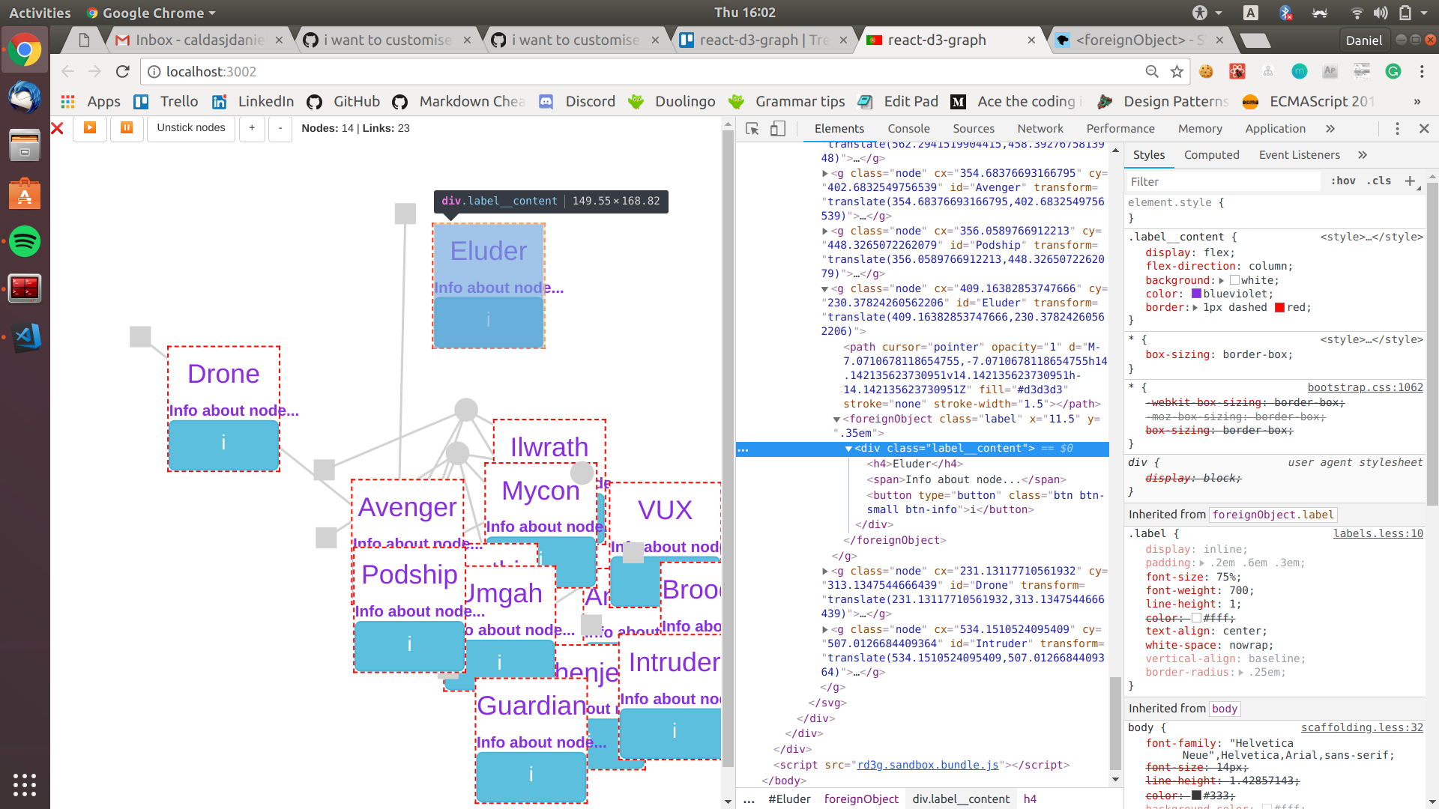This screenshot has height=809, width=1439.
Task: Open the rd3g.sandbox.bundle.js script link
Action: [927, 765]
